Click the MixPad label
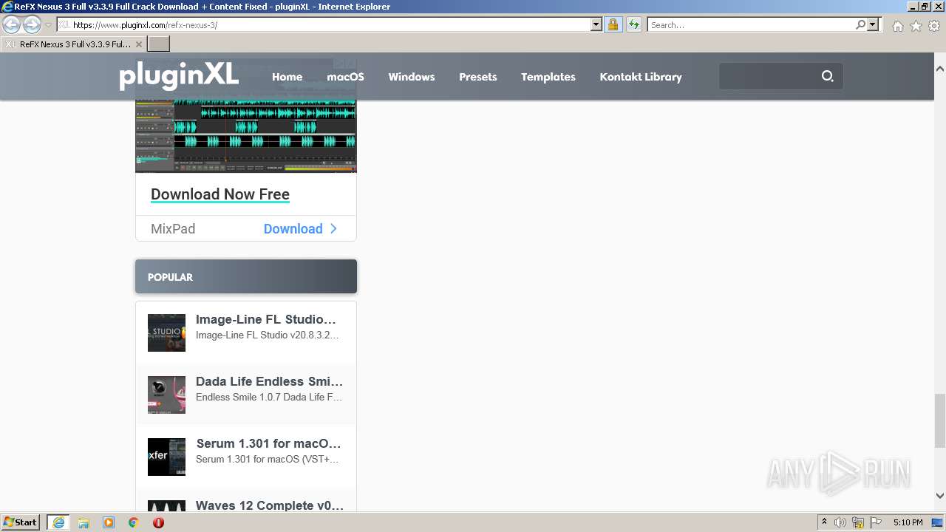This screenshot has height=532, width=946. pos(173,229)
